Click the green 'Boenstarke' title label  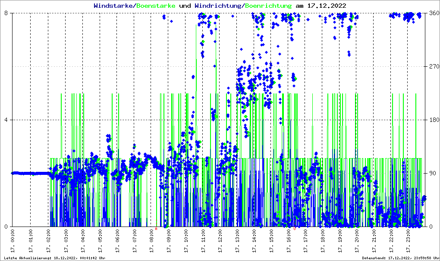click(156, 6)
